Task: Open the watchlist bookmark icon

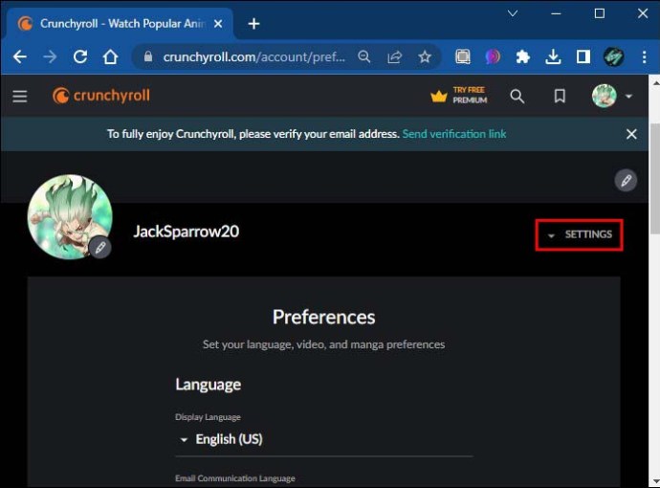Action: point(560,96)
